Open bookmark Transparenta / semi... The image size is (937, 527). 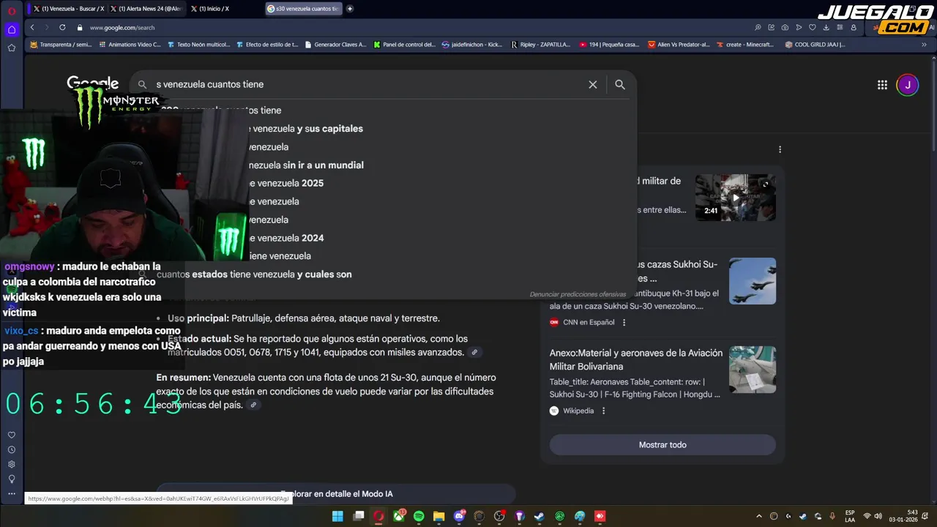pos(61,45)
